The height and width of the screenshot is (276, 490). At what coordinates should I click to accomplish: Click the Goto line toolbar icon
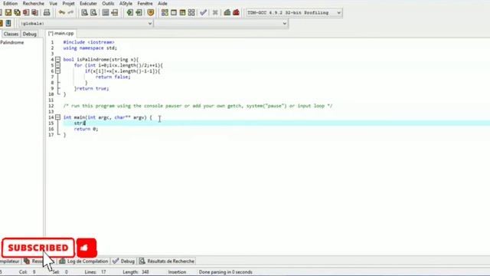click(x=115, y=12)
